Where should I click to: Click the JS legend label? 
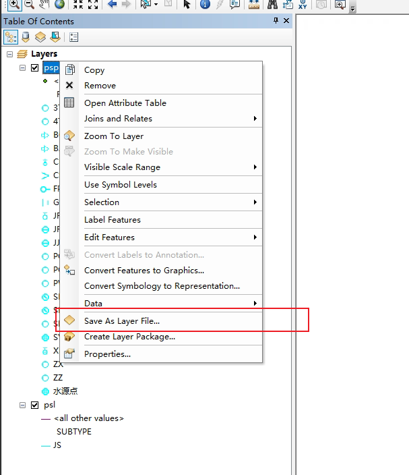[57, 445]
